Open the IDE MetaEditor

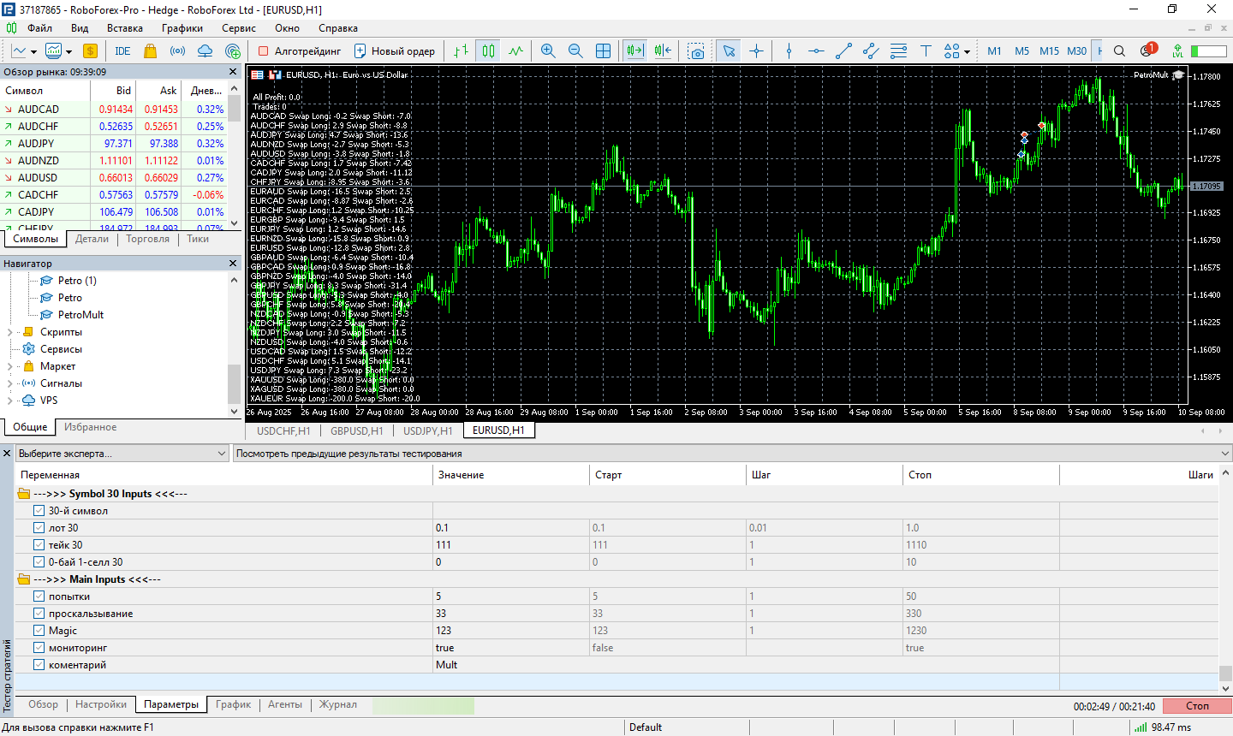[122, 51]
